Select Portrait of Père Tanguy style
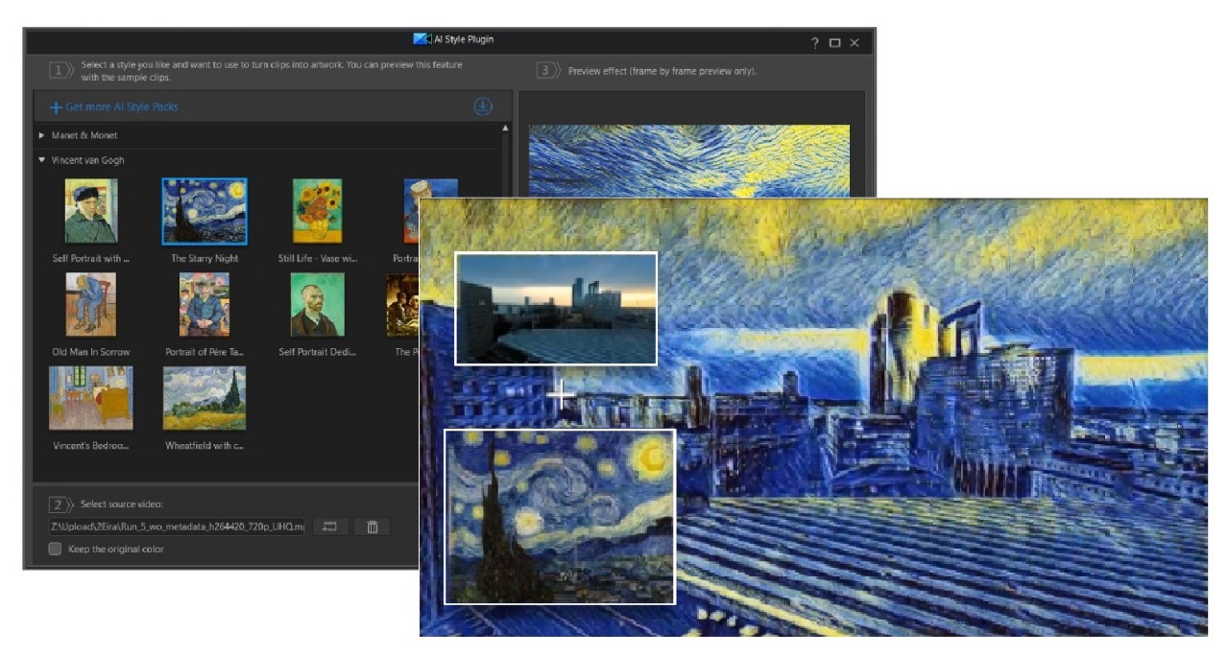Image resolution: width=1229 pixels, height=656 pixels. pos(205,304)
